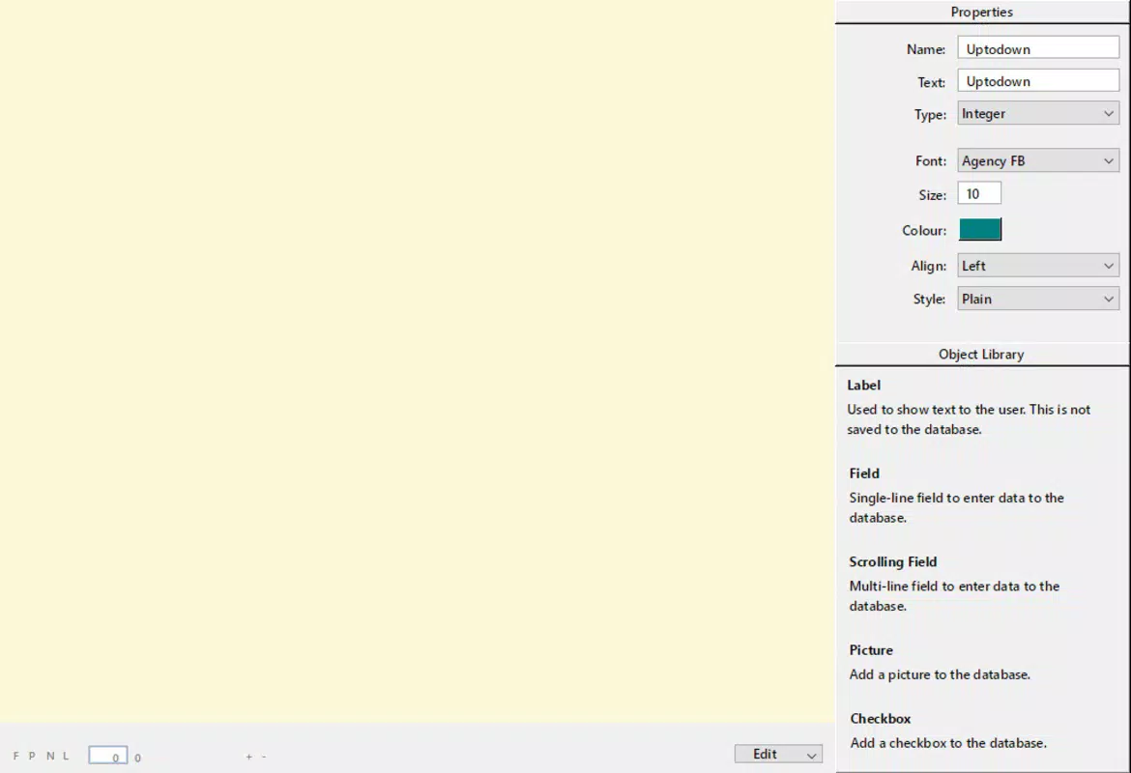Viewport: 1131px width, 773px height.
Task: Click the record number box
Action: pos(107,755)
